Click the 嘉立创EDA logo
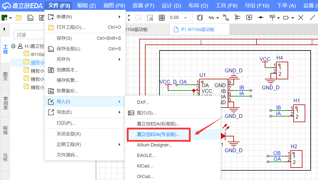 pos(23,6)
